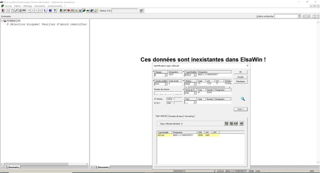Go to previous page arrow icon
Viewport: 320px width, 173px height.
33,10
